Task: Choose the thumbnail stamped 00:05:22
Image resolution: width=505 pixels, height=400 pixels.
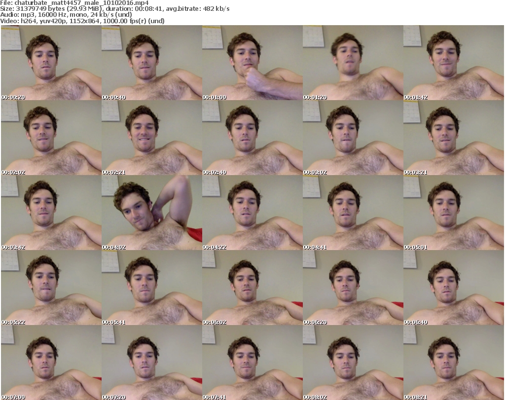Action: click(51, 288)
